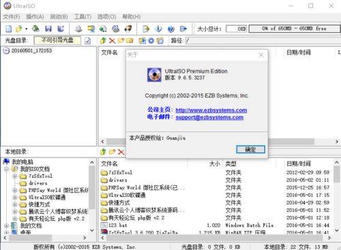
Task: Expand the 我的文档 tree node
Action: pos(6,225)
